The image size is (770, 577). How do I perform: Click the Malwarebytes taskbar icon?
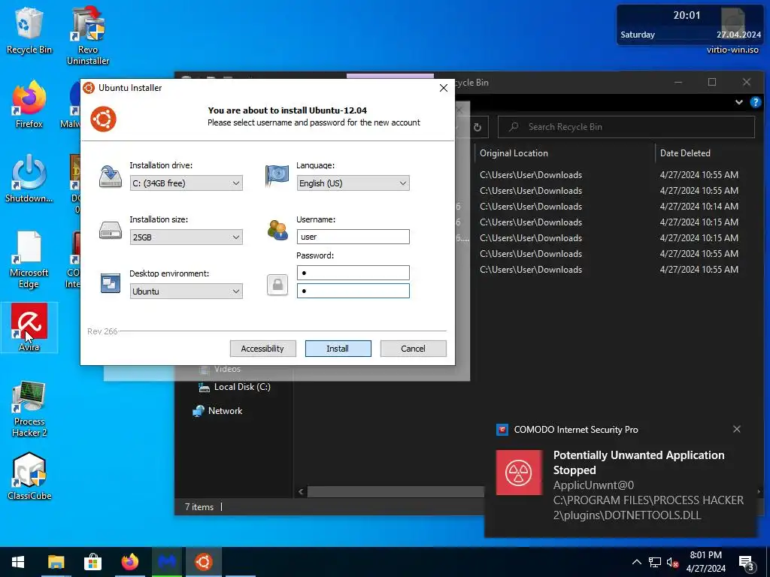(x=167, y=562)
